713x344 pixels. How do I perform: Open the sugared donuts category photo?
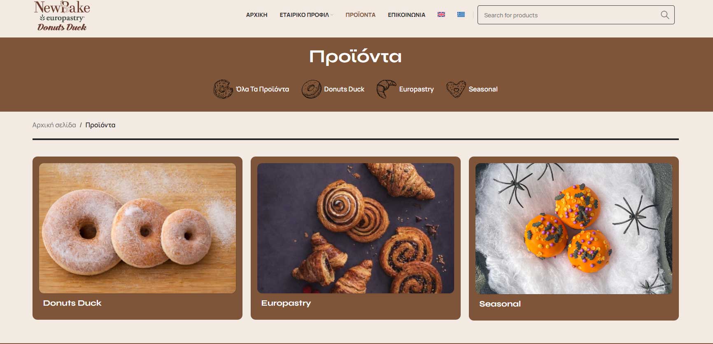pos(137,228)
